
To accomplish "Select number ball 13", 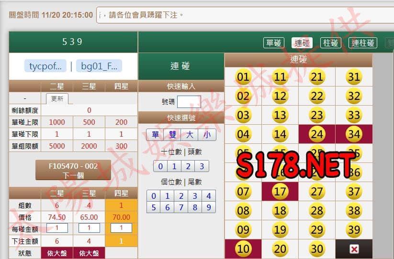I will point(280,115).
